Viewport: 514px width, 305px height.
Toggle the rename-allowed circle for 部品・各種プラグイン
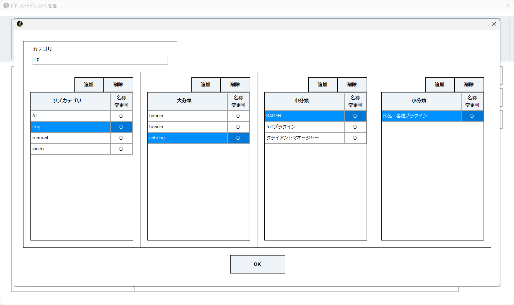click(x=472, y=116)
